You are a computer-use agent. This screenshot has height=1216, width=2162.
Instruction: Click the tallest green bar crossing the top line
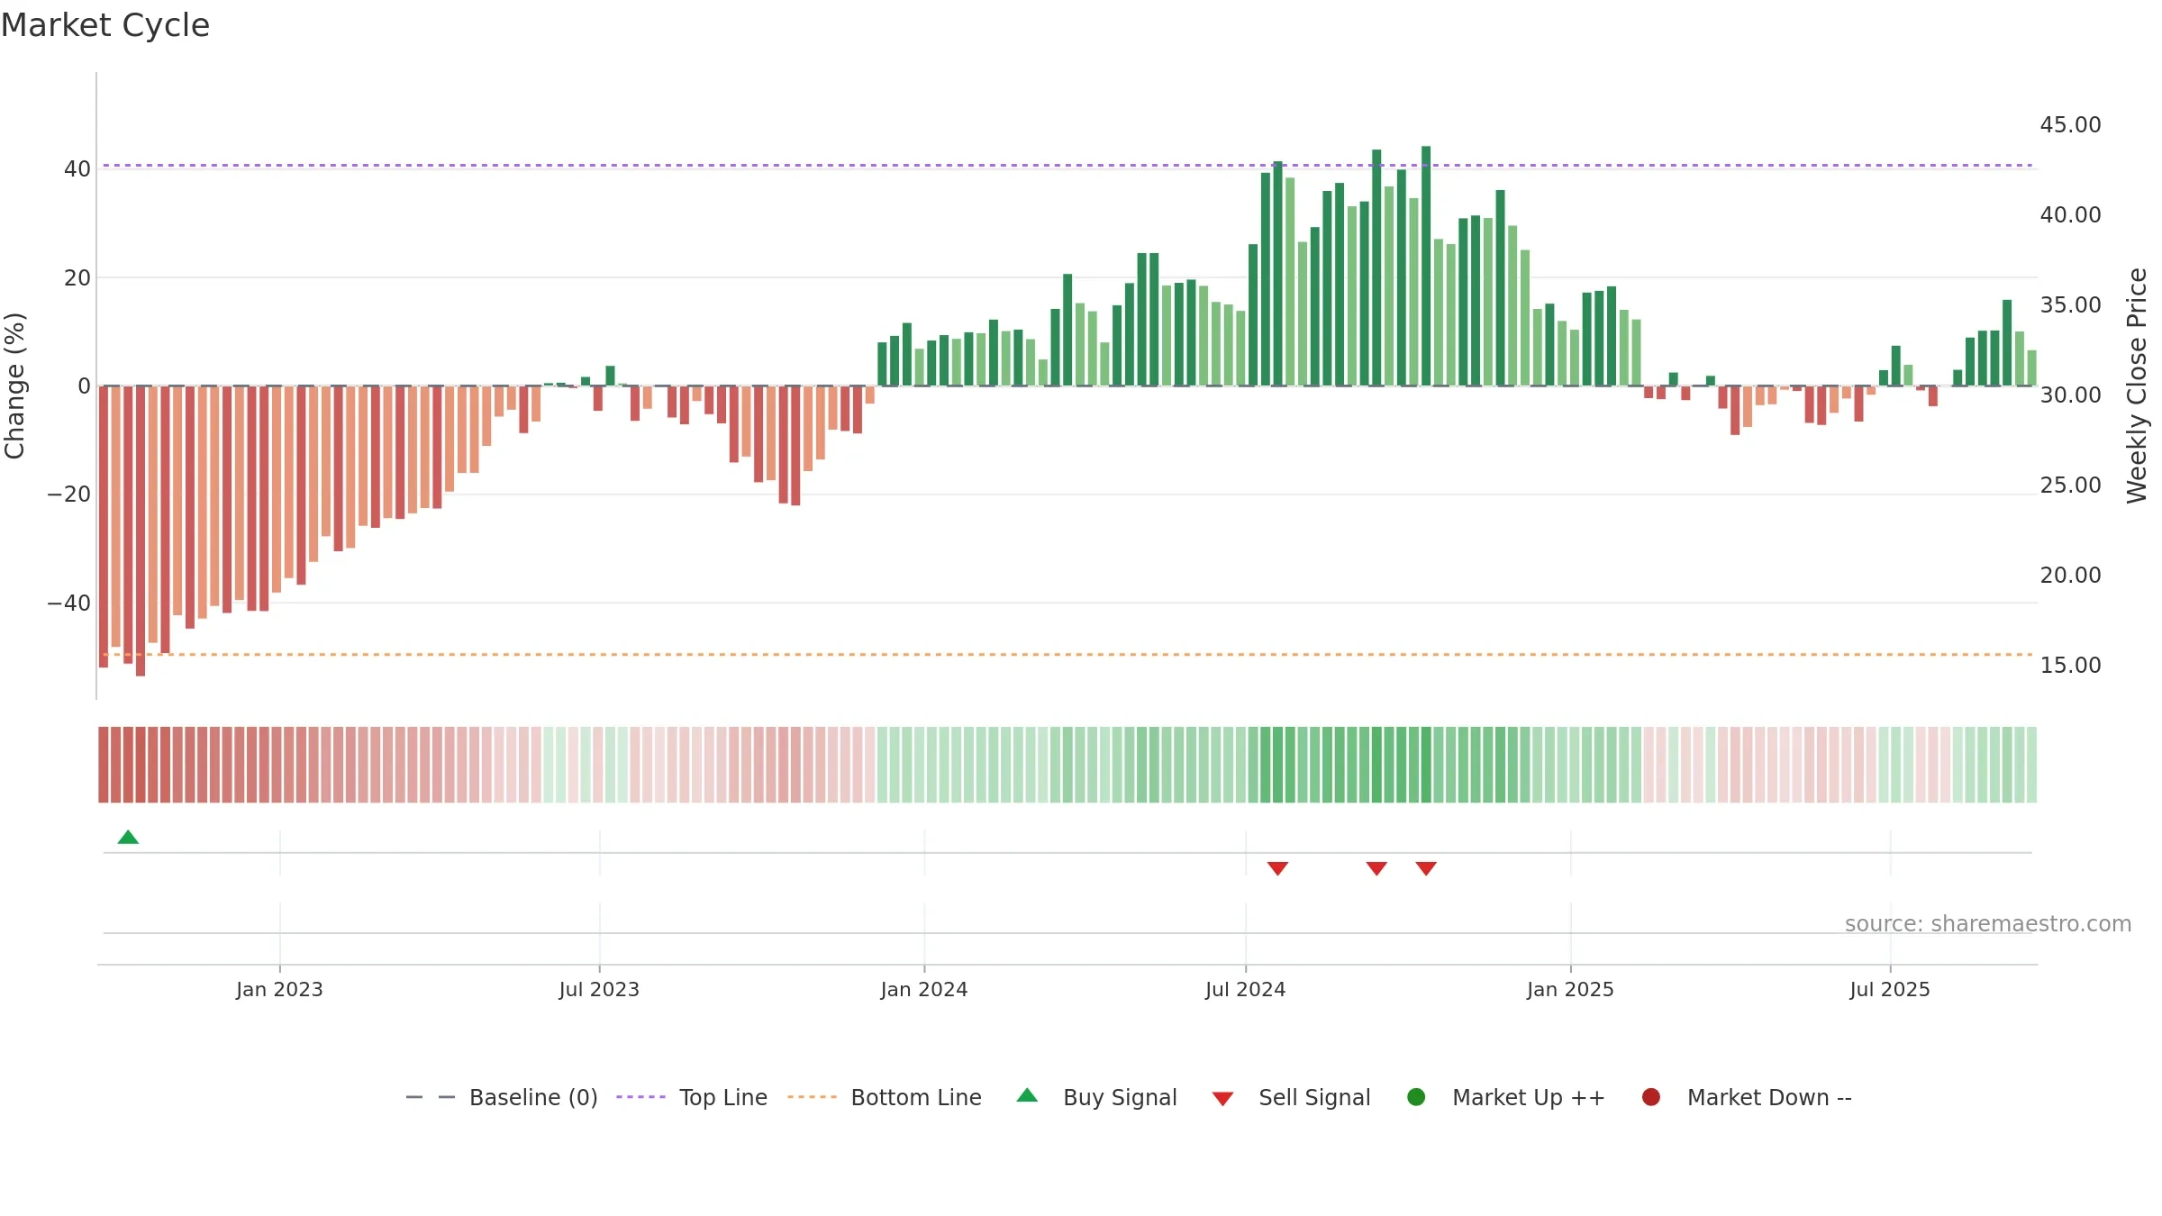point(1426,266)
